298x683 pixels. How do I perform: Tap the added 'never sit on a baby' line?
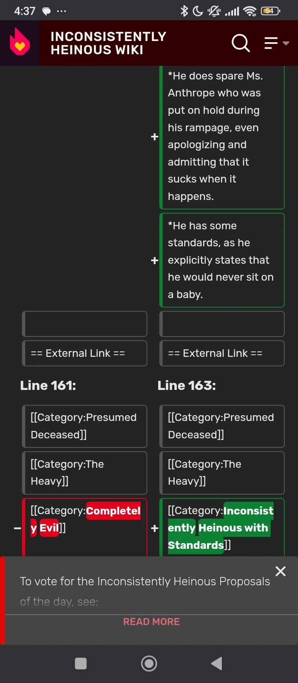(x=222, y=260)
